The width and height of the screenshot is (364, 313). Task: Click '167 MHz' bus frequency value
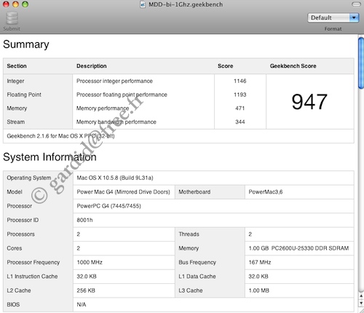pos(260,262)
